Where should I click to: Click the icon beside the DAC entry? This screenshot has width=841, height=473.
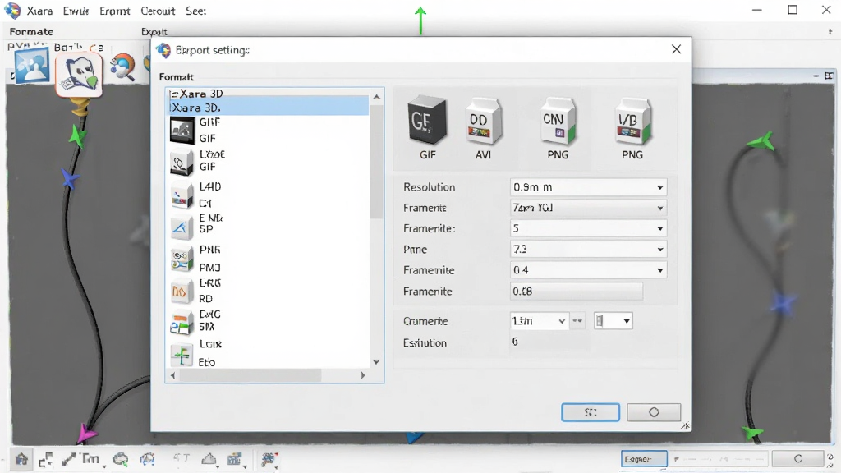[182, 322]
